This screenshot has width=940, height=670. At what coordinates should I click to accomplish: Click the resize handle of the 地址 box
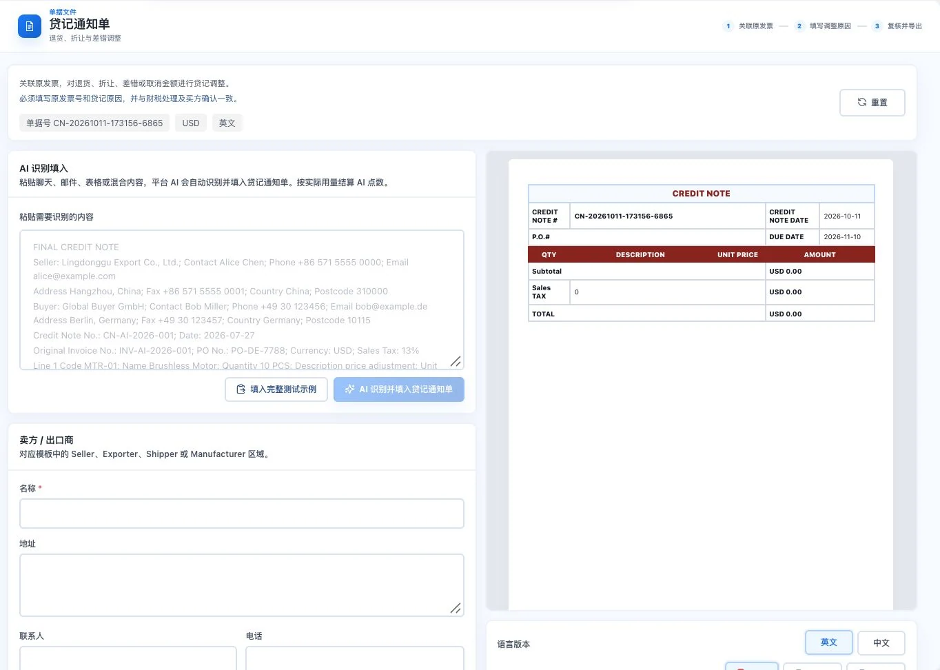tap(456, 608)
